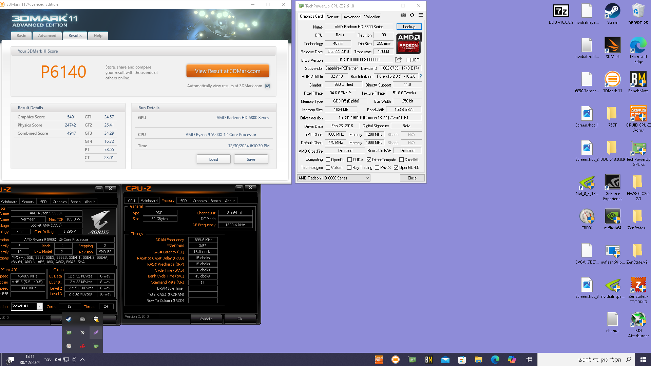Screen dimensions: 651x366
Task: Click the volume speaker tray icon
Action: pos(58,360)
